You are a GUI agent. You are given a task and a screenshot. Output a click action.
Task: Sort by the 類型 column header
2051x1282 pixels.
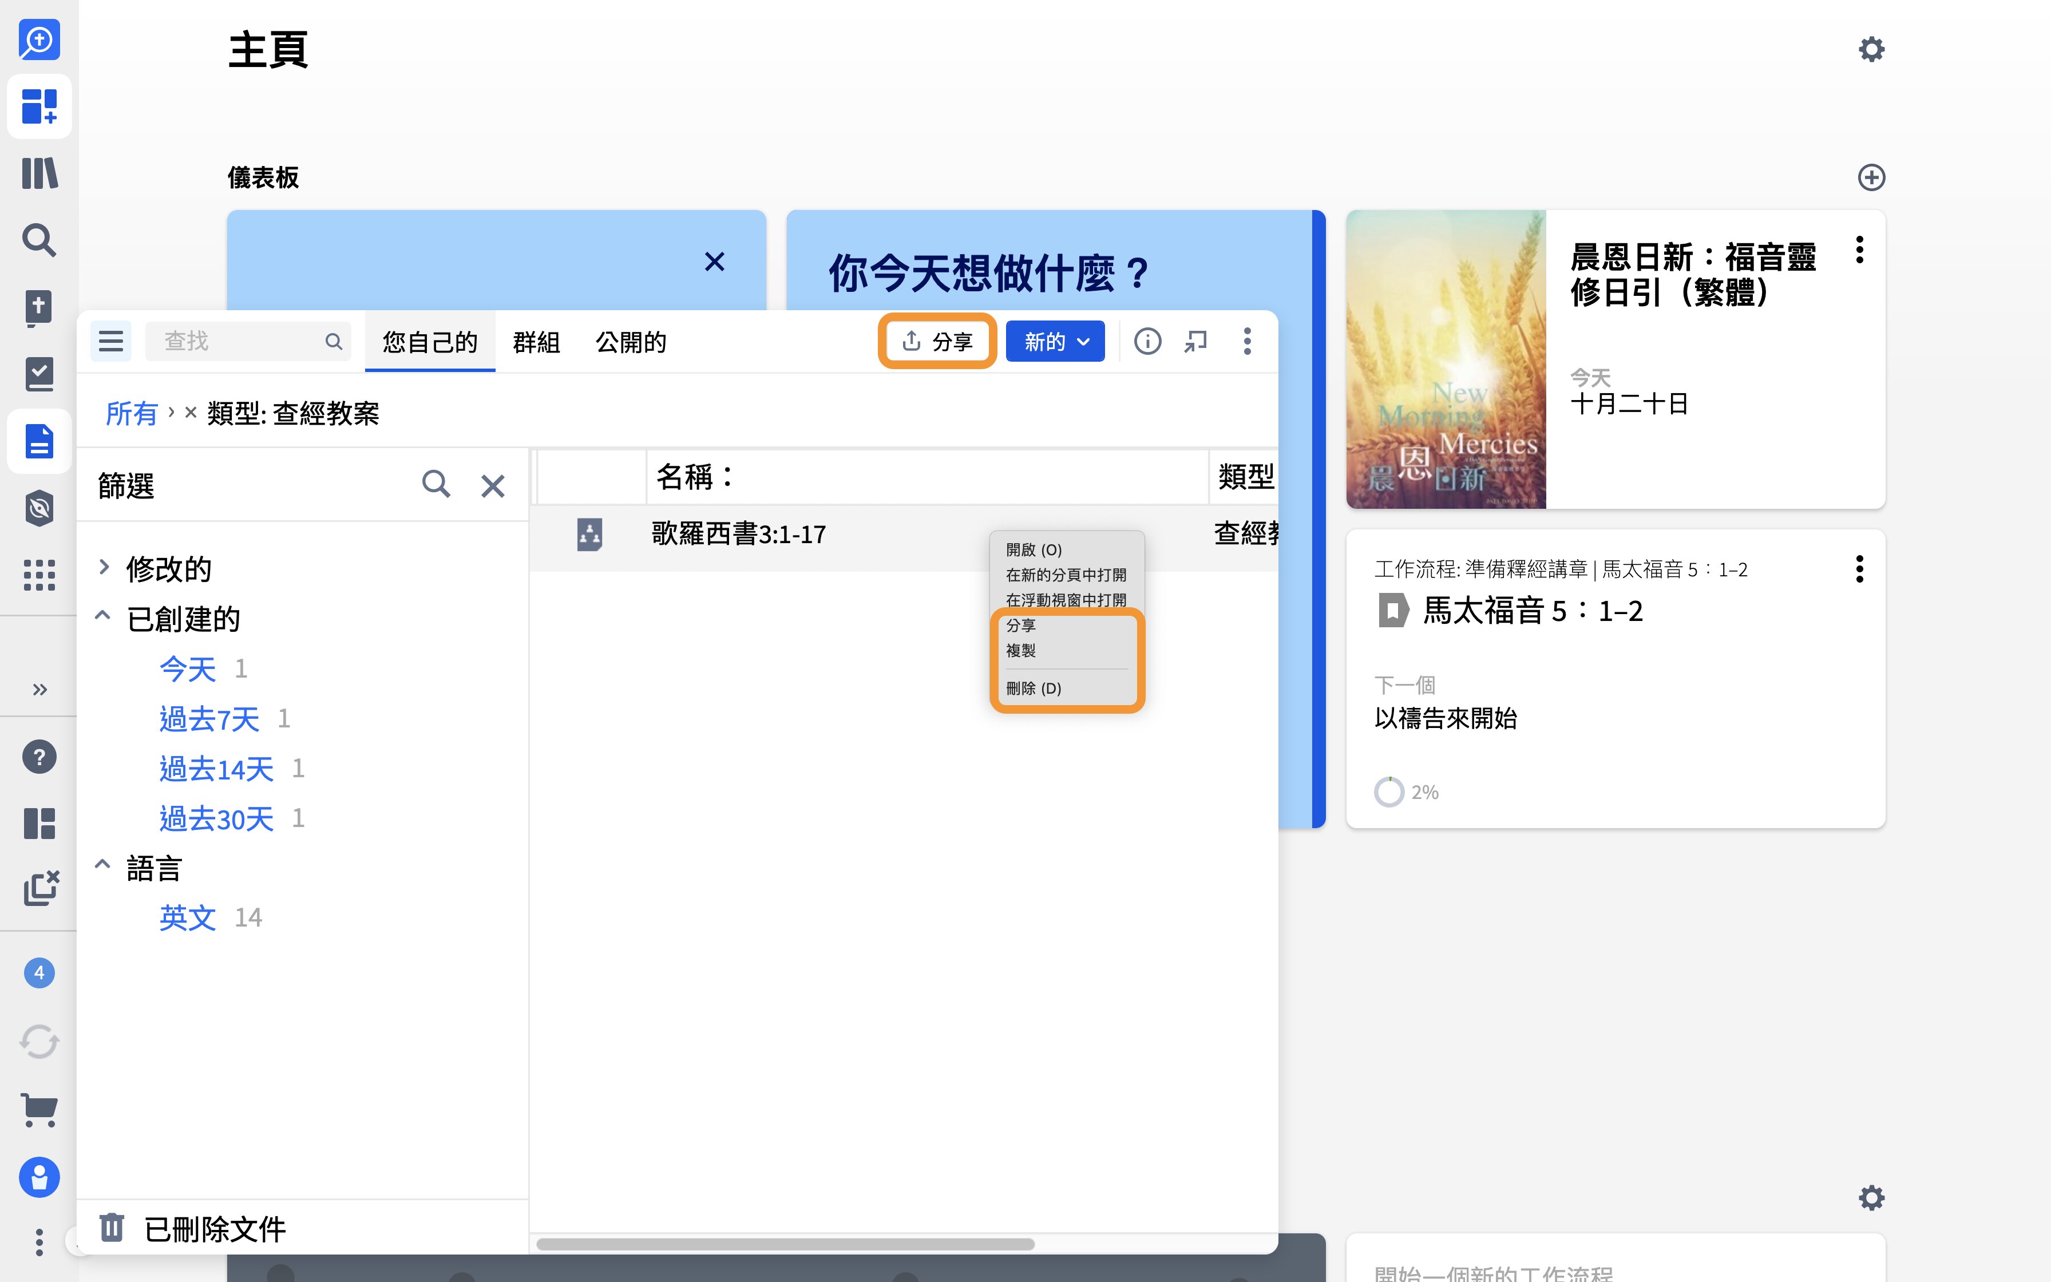click(x=1244, y=477)
